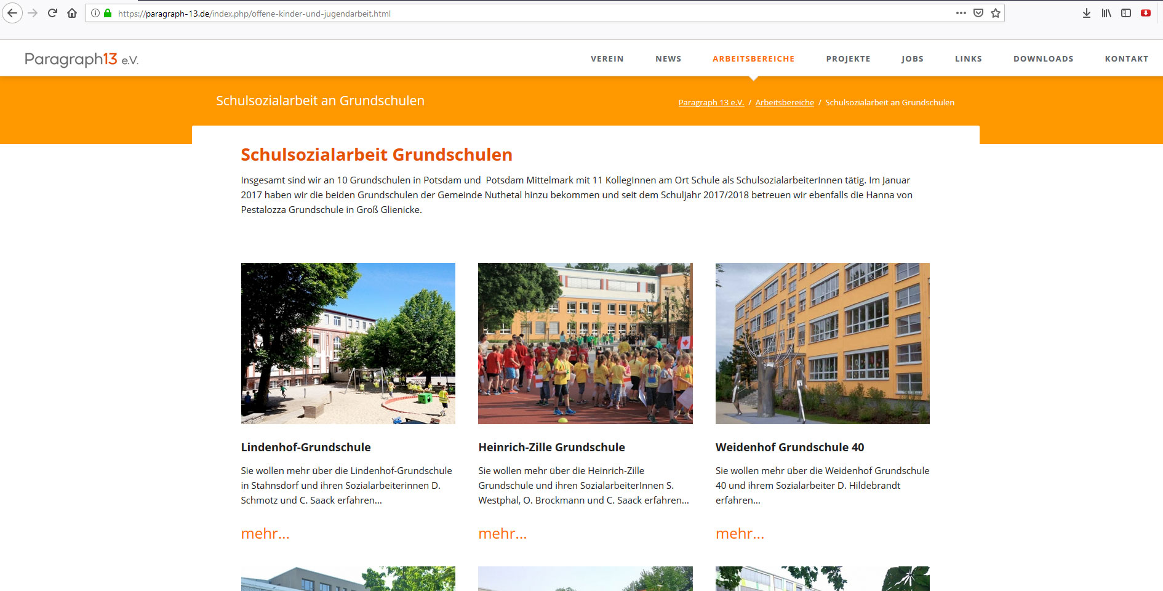Click the Pocket save icon
Viewport: 1163px width, 591px height.
978,13
